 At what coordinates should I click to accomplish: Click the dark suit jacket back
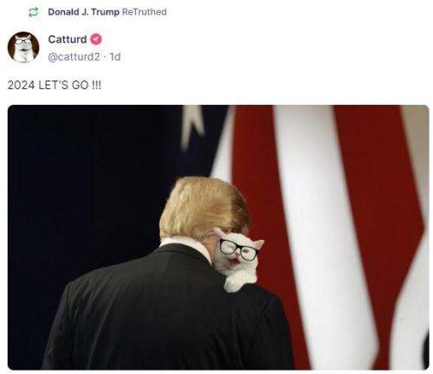pyautogui.click(x=162, y=312)
